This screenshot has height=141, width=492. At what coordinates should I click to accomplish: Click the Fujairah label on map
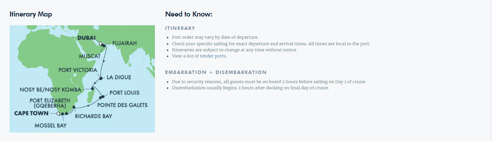point(124,43)
